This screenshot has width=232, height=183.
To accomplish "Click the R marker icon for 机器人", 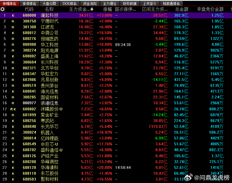I will [x=13, y=133].
